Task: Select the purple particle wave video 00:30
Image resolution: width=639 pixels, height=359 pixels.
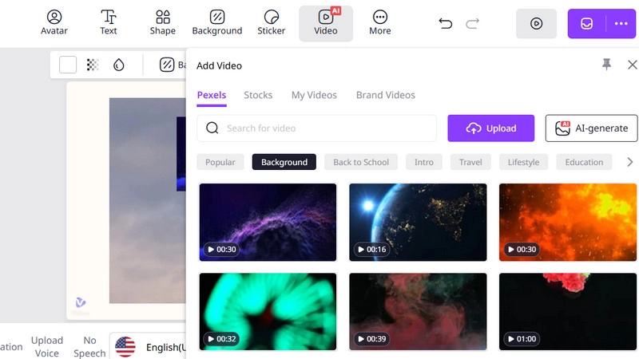Action: coord(268,223)
